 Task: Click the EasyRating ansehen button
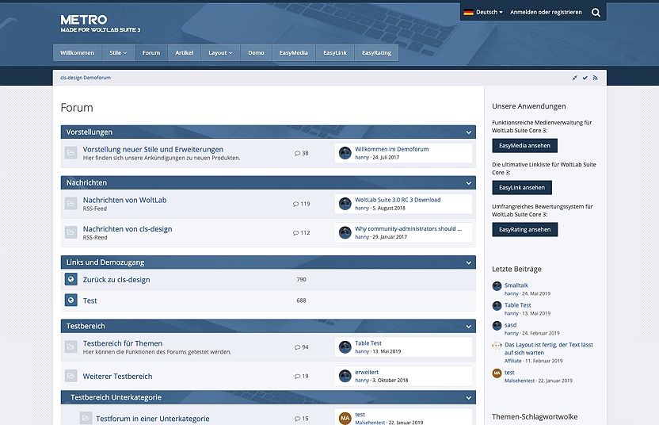coord(525,230)
